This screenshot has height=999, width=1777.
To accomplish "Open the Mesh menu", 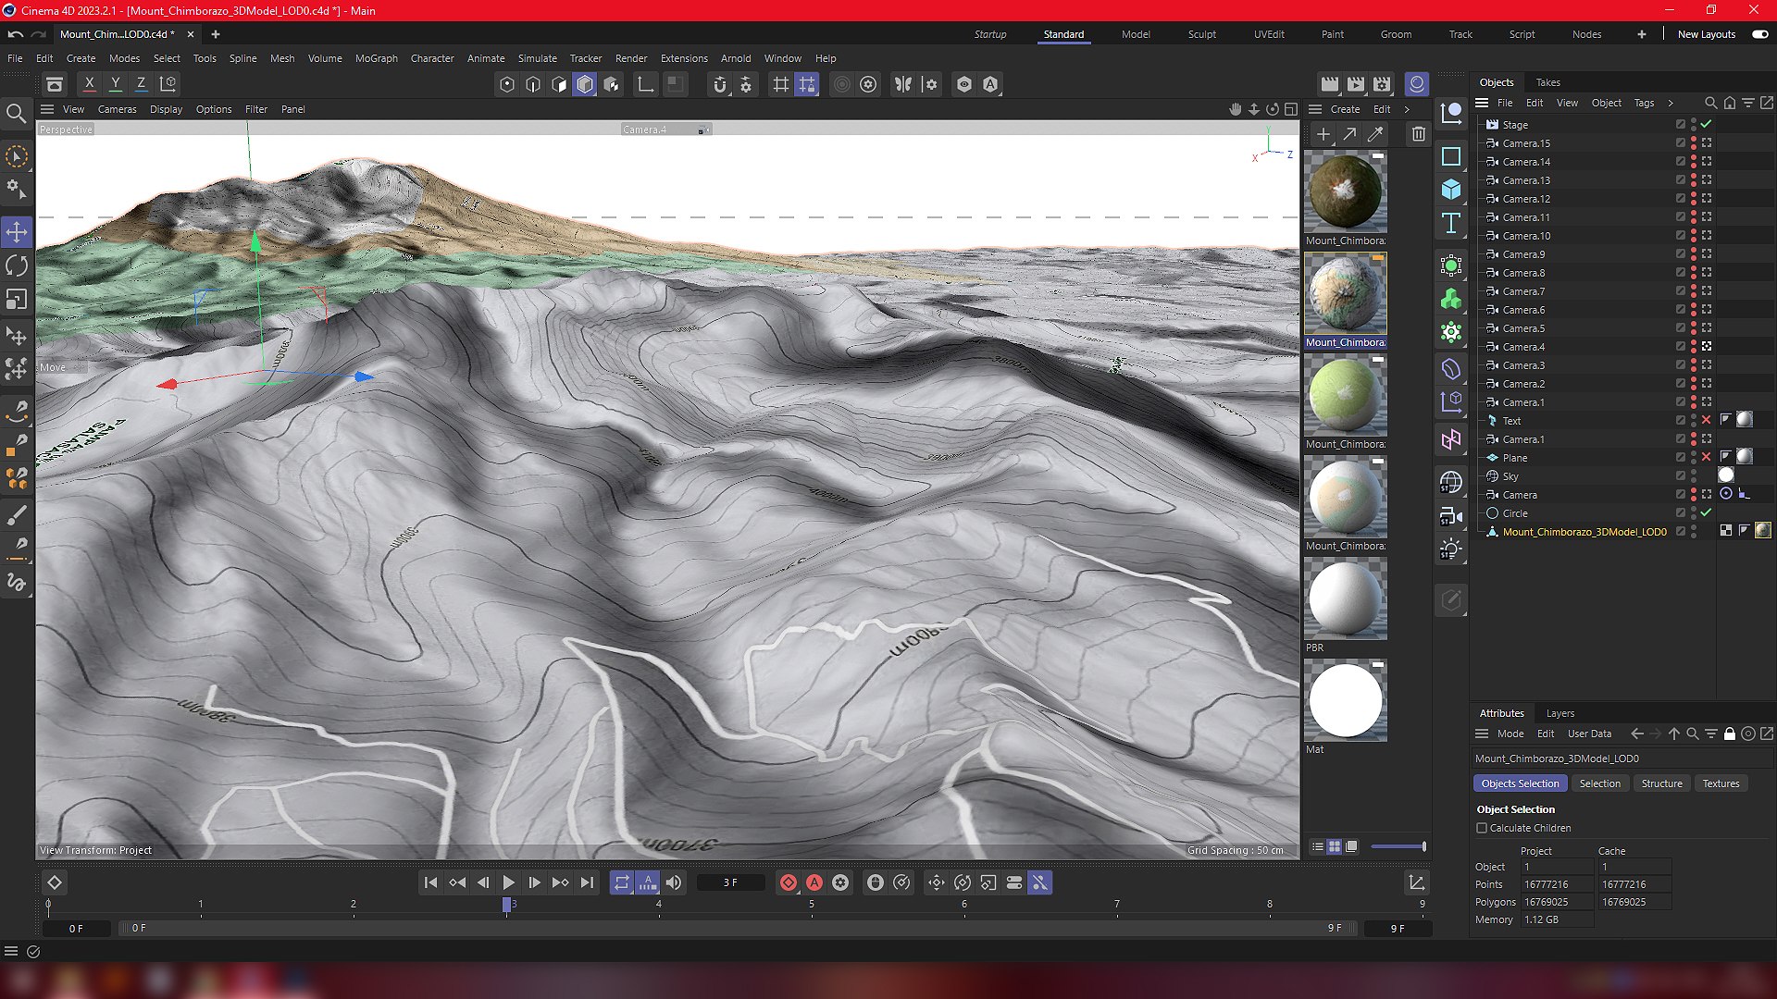I will point(282,58).
